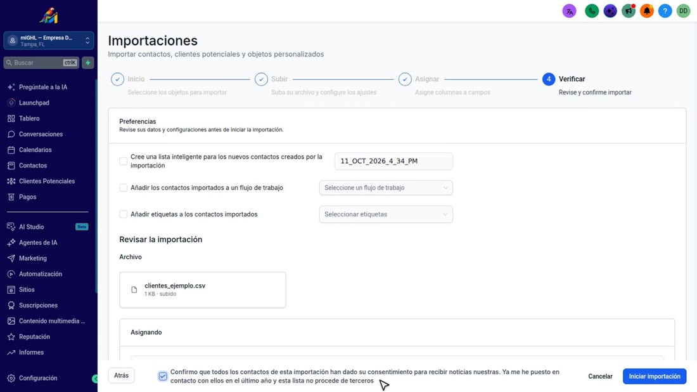Check Añadir etiquetas a contactos importados
697x392 pixels.
[123, 214]
